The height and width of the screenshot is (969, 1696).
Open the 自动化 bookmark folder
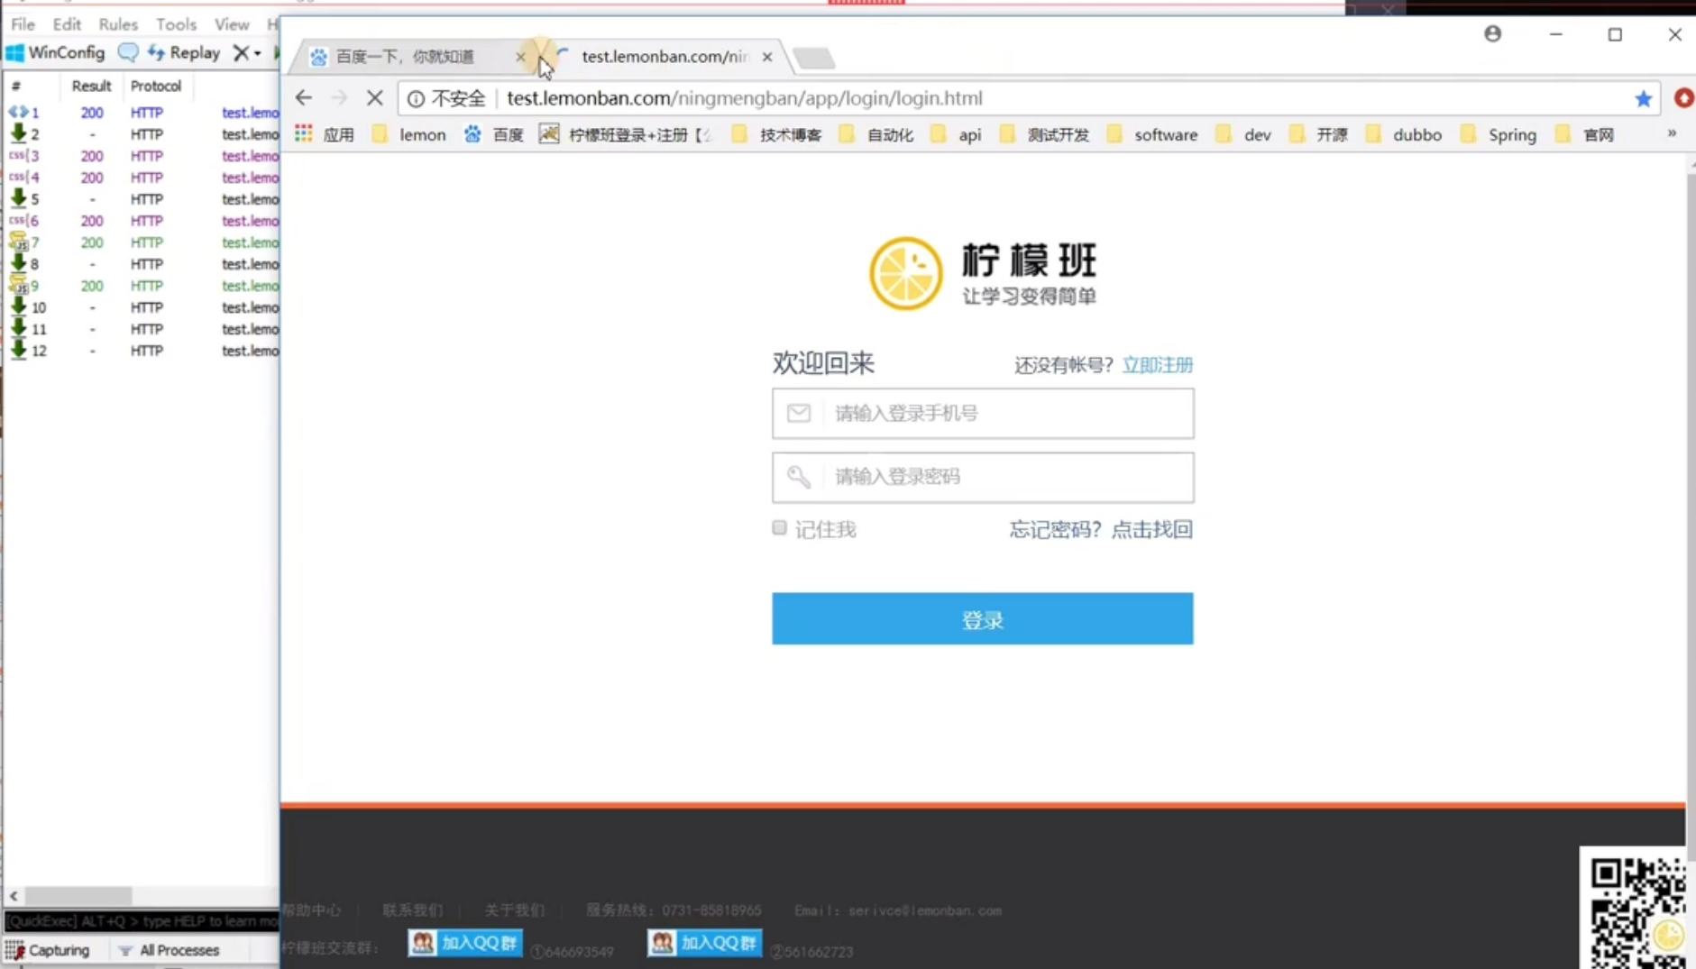pos(876,134)
